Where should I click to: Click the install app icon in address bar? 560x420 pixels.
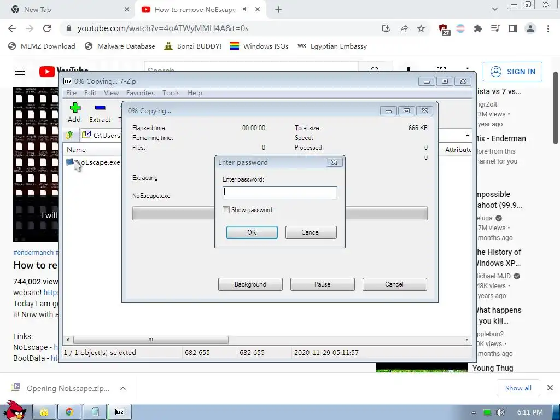(x=386, y=28)
